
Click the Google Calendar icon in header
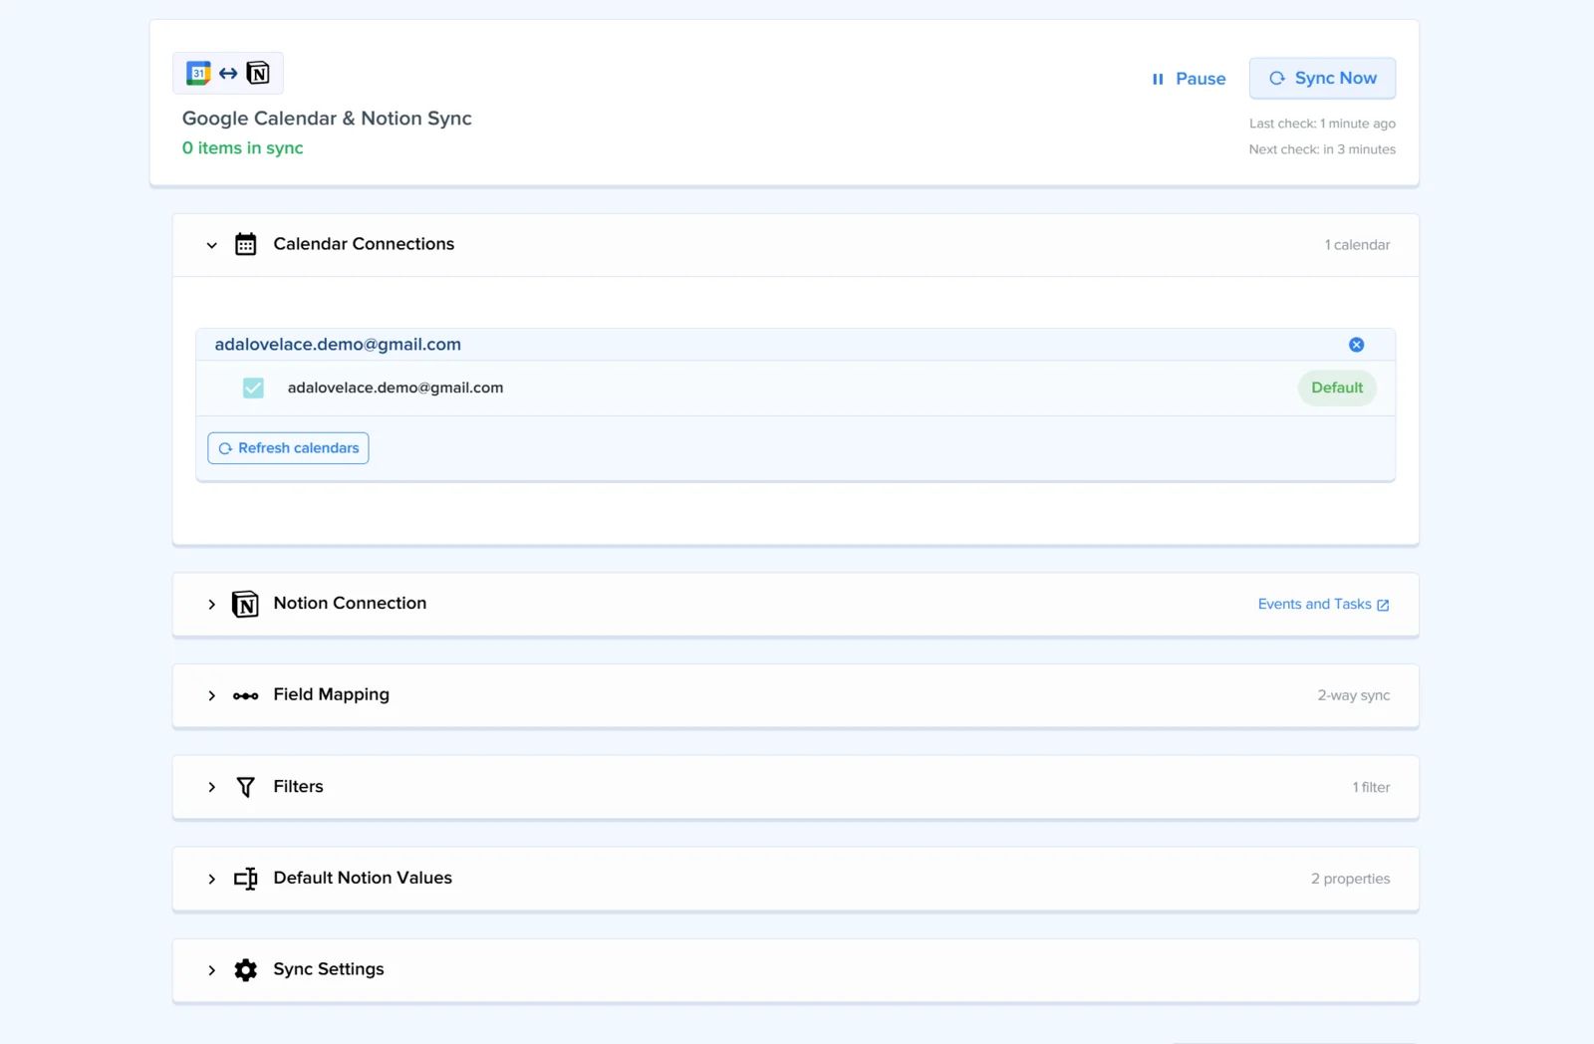[x=198, y=73]
